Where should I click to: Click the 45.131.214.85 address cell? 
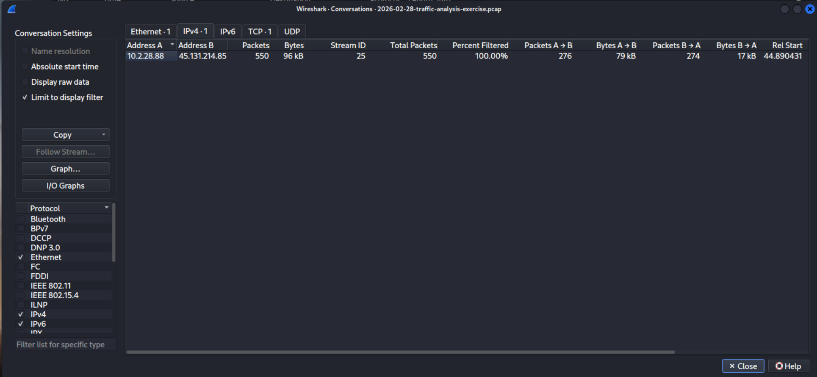[202, 56]
